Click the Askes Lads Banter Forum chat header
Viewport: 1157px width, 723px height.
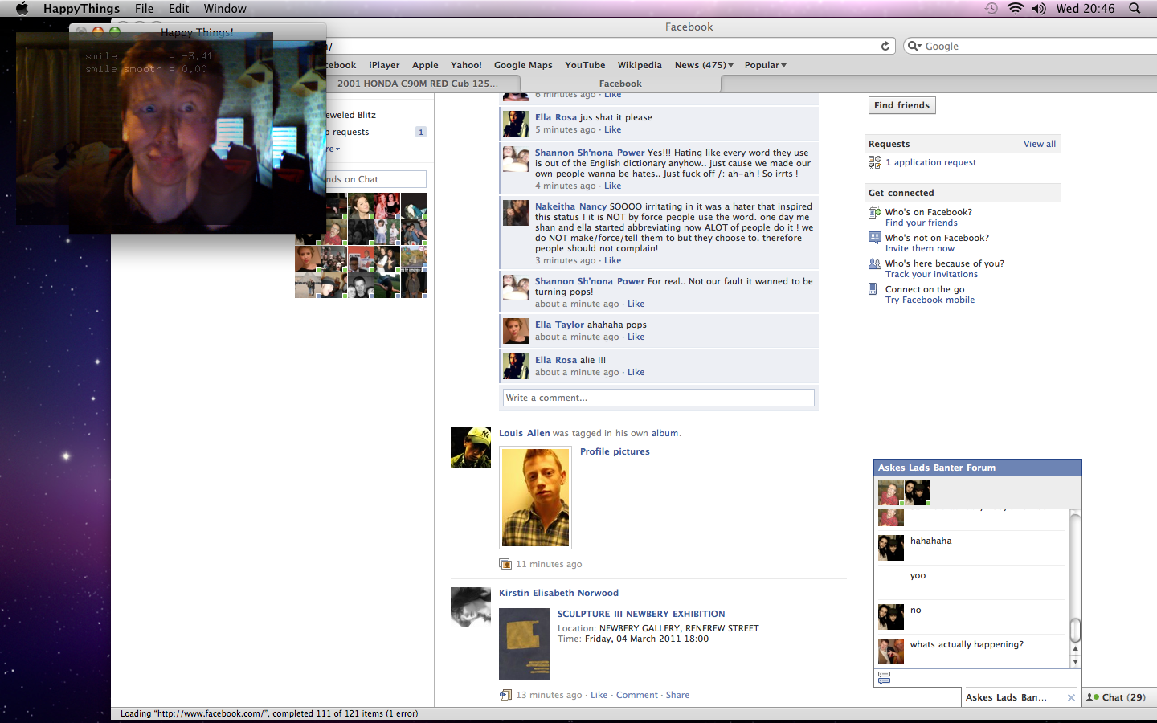pyautogui.click(x=977, y=468)
